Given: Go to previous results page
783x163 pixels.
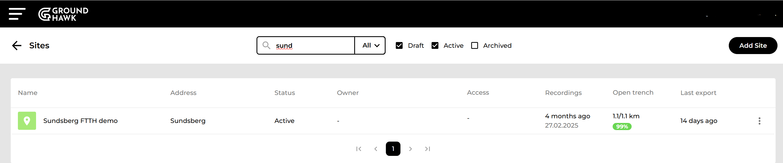Looking at the screenshot, I should coord(376,149).
